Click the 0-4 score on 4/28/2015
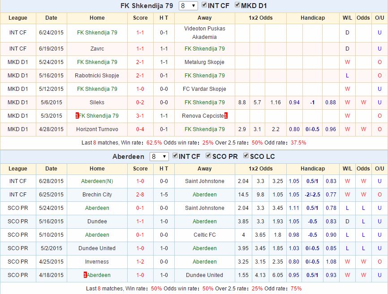The image size is (388, 294). (140, 129)
